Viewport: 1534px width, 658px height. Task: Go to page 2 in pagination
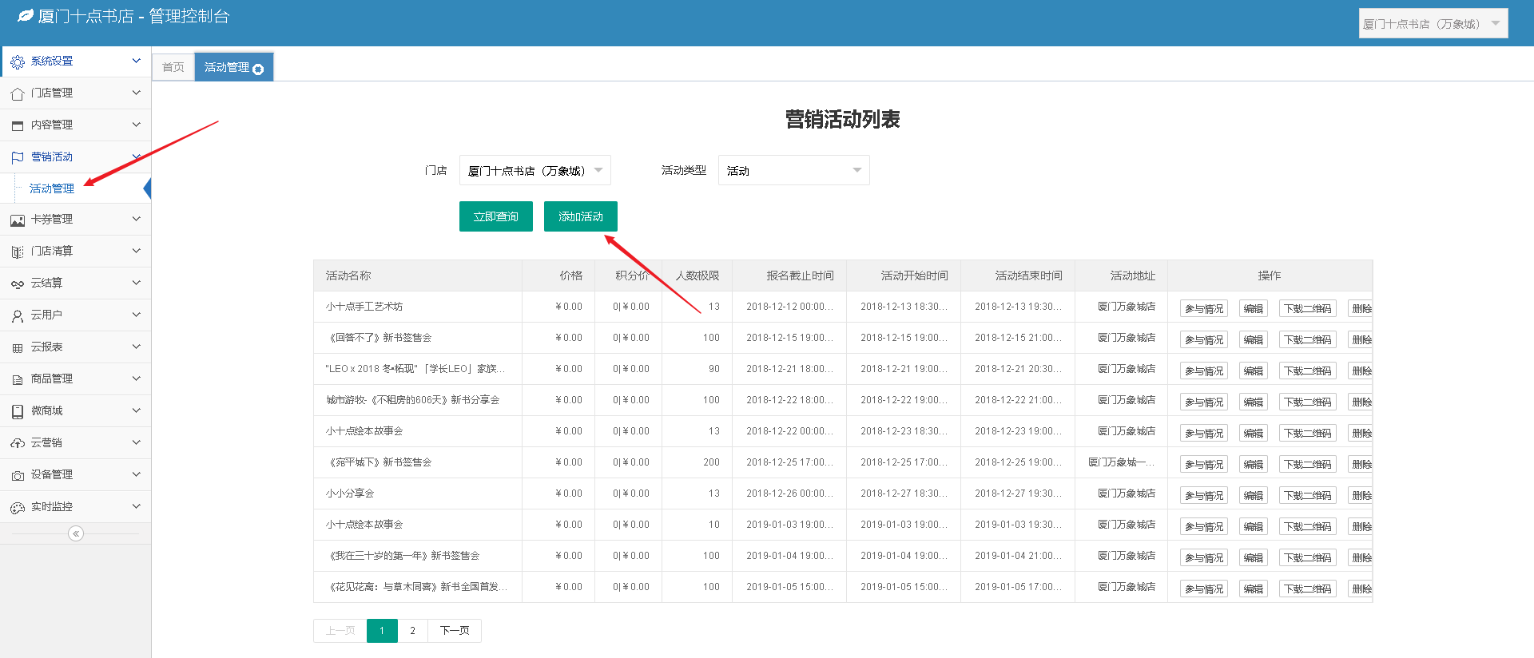point(412,630)
